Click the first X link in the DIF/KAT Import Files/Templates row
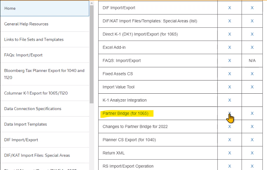 coord(229,21)
